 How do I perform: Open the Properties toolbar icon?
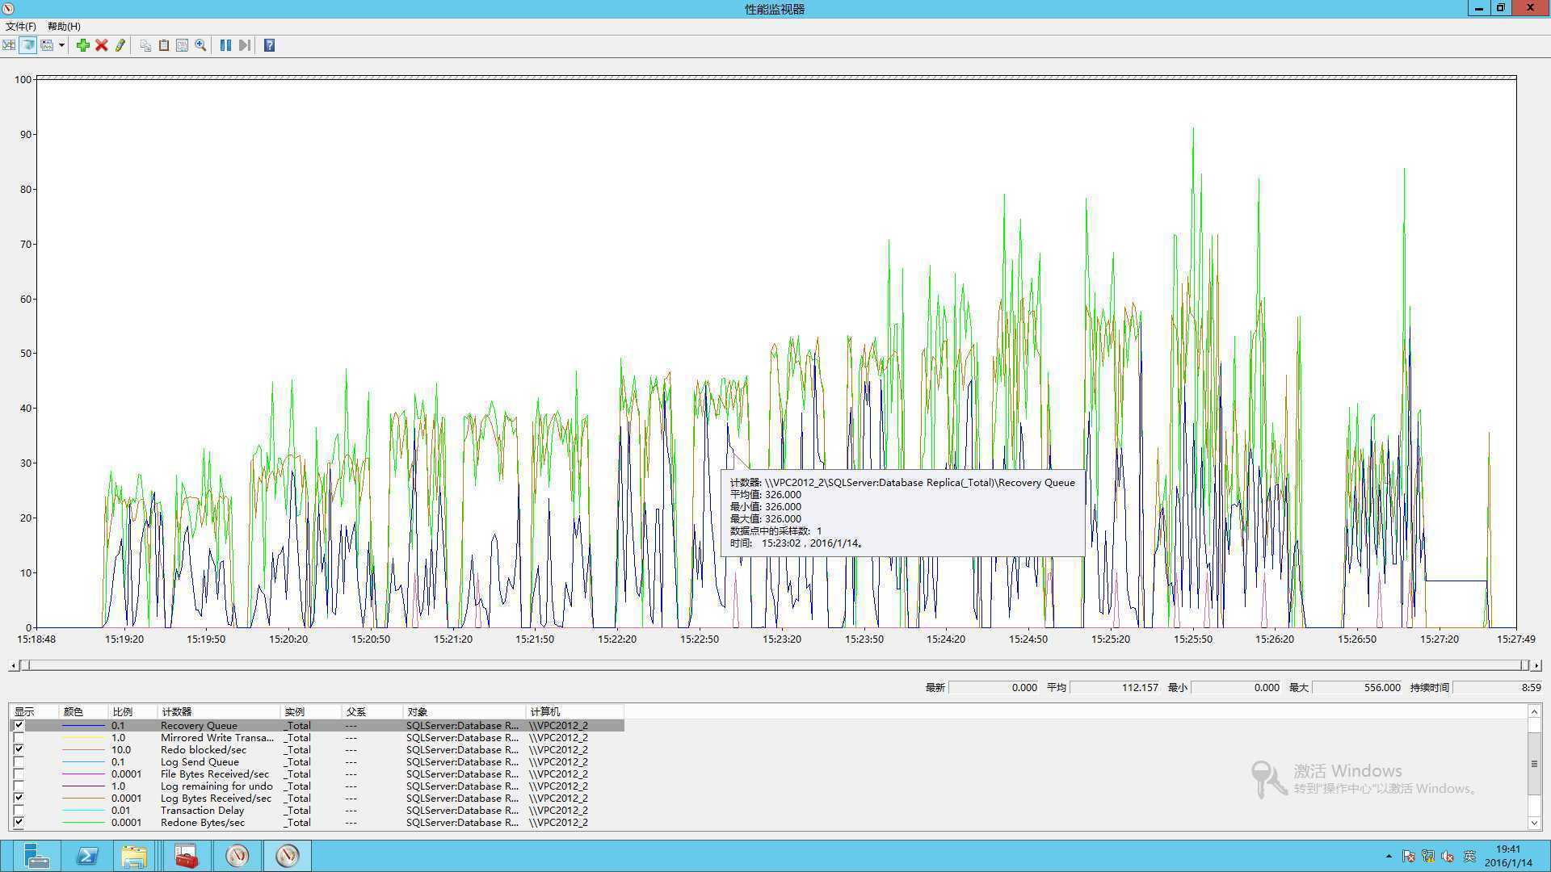182,45
